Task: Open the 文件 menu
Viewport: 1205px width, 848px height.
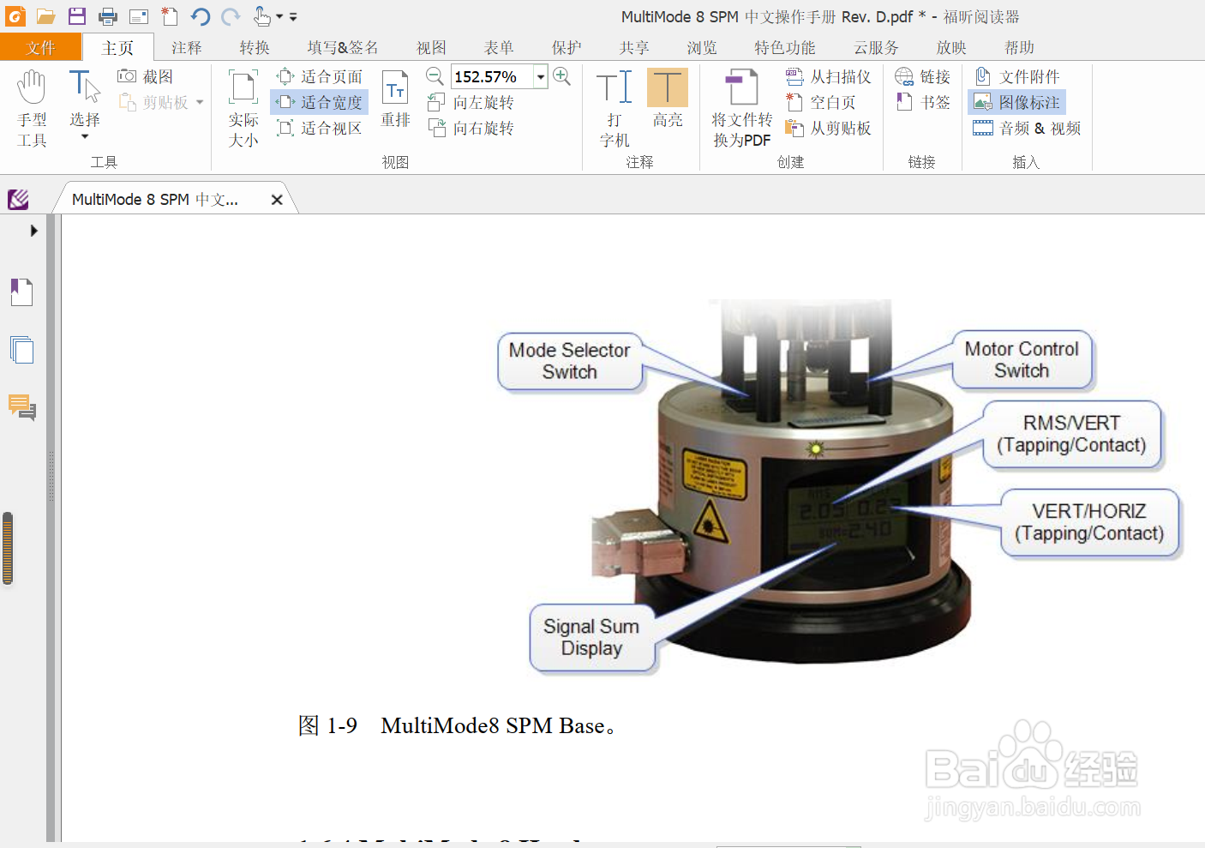Action: click(x=40, y=47)
